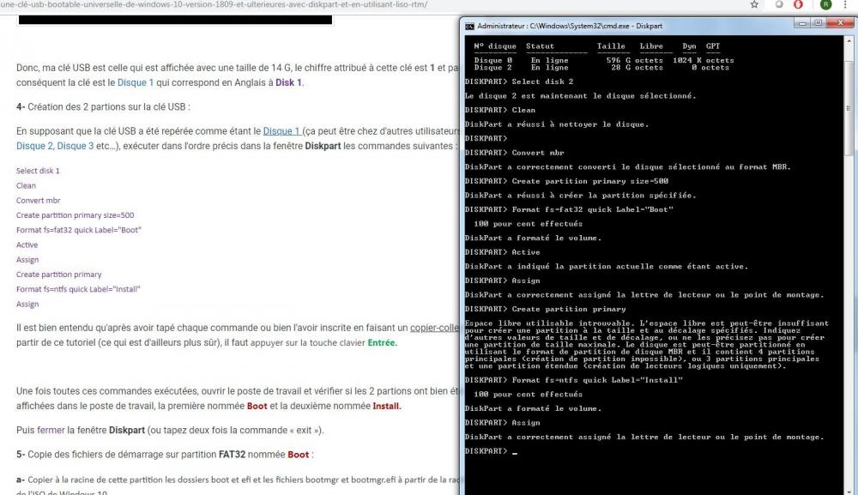Open the red Opera-style extension icon
This screenshot has width=858, height=495.
pyautogui.click(x=799, y=4)
